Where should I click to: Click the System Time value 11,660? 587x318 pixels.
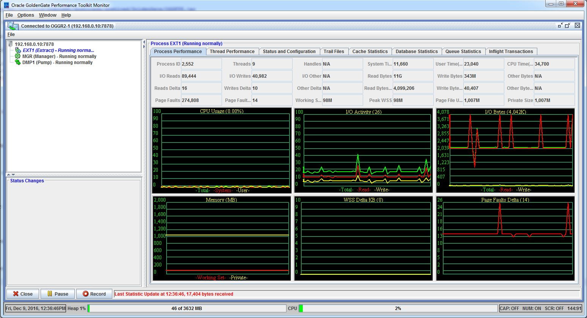point(413,64)
